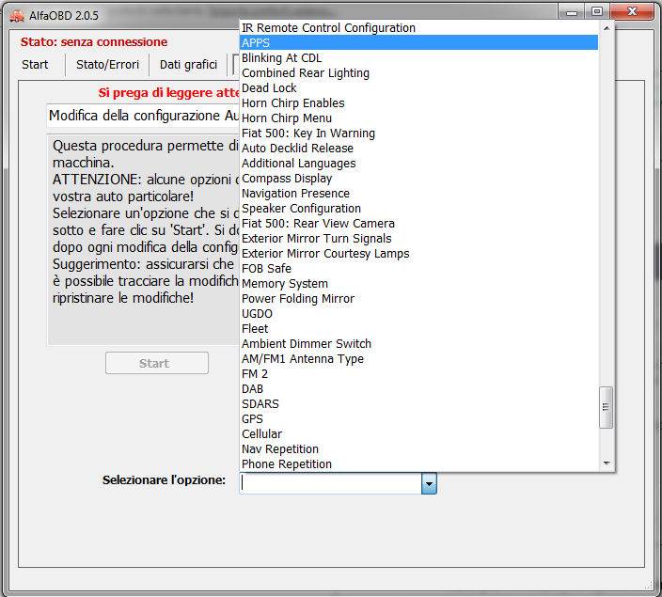Select the Fleet entry

418,329
